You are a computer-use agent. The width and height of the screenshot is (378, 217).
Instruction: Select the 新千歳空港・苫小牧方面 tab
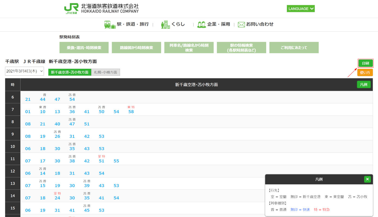(70, 72)
